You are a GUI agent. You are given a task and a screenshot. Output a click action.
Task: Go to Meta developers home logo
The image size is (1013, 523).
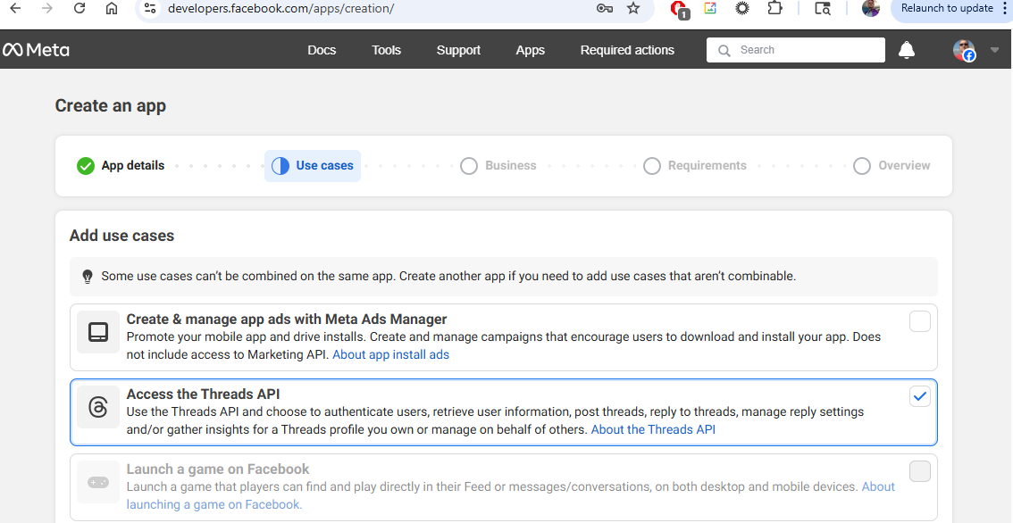coord(36,50)
